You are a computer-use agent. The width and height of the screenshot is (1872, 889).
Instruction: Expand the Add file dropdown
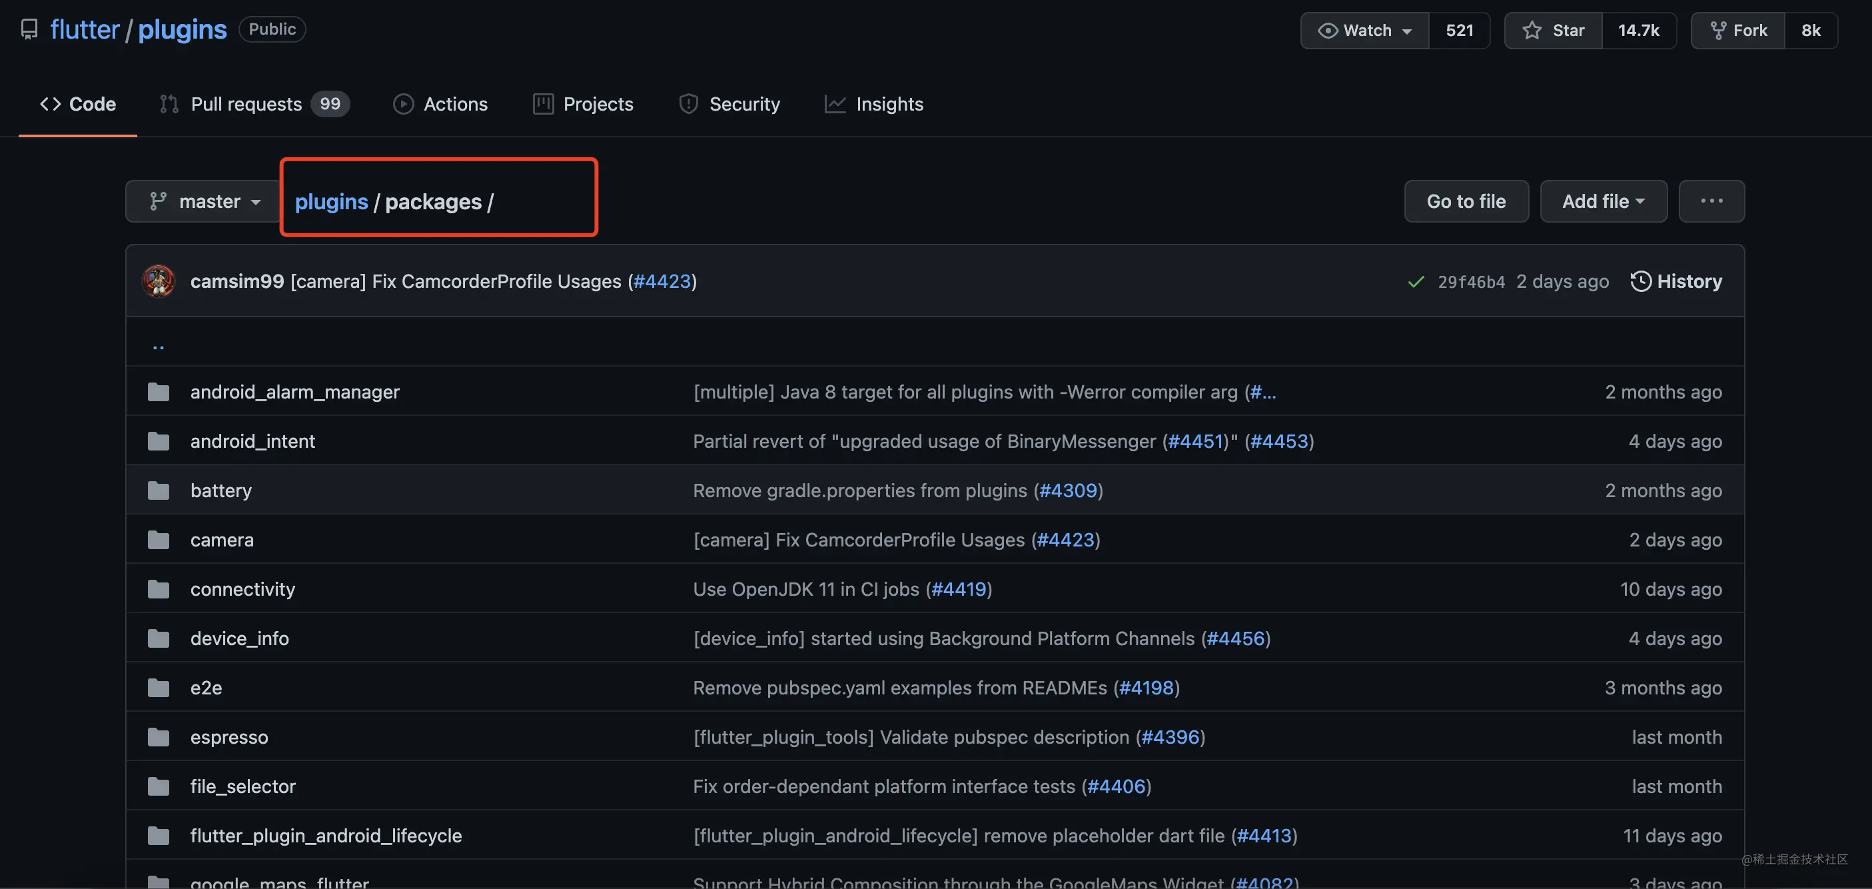pyautogui.click(x=1603, y=201)
